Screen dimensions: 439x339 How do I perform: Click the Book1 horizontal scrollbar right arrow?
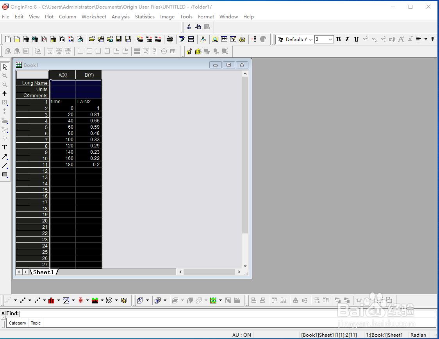click(x=239, y=272)
